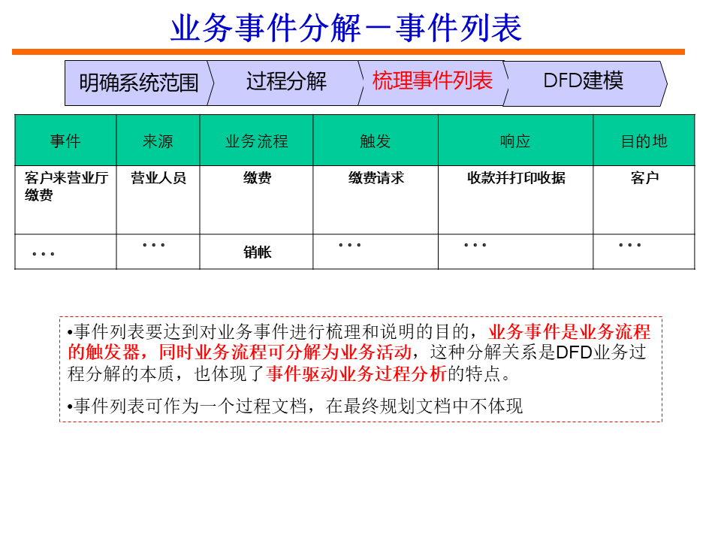Click the 事件 column header
Viewport: 721px width, 541px height.
(x=65, y=141)
